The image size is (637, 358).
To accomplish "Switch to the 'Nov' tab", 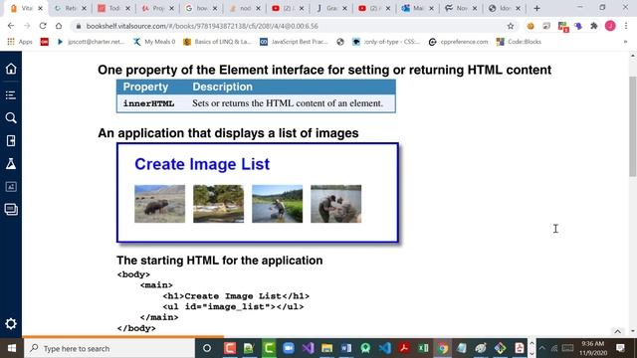I will click(461, 8).
